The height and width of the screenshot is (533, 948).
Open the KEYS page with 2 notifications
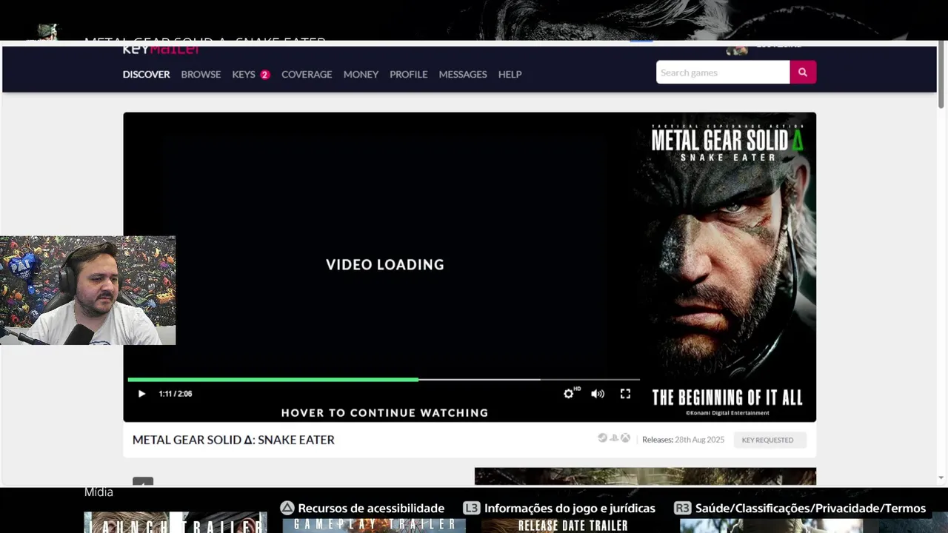click(x=250, y=74)
